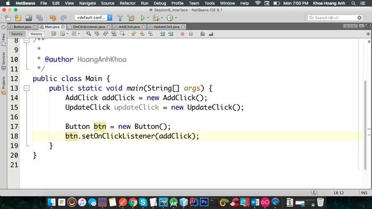Click the Uncomment editor toolbar icon
The image size is (372, 209).
pyautogui.click(x=211, y=34)
